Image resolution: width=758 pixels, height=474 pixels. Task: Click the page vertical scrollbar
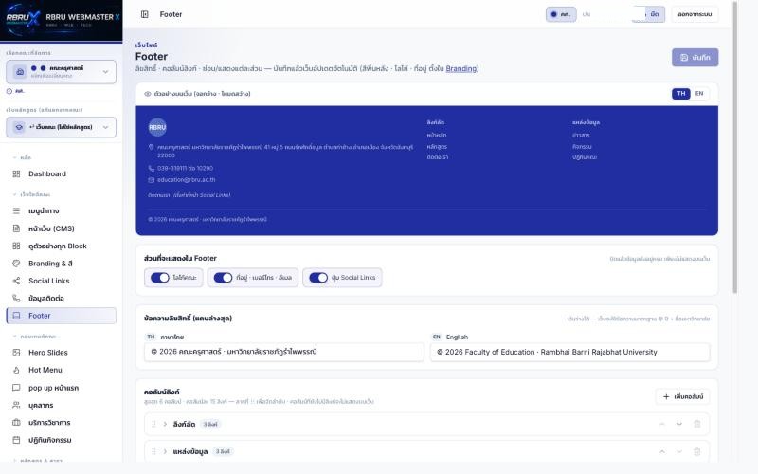click(x=735, y=147)
